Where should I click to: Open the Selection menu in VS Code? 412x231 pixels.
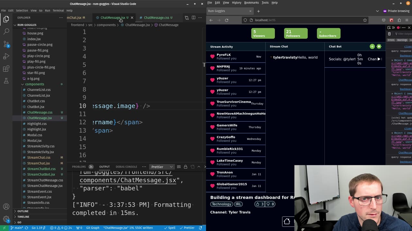pos(22,11)
